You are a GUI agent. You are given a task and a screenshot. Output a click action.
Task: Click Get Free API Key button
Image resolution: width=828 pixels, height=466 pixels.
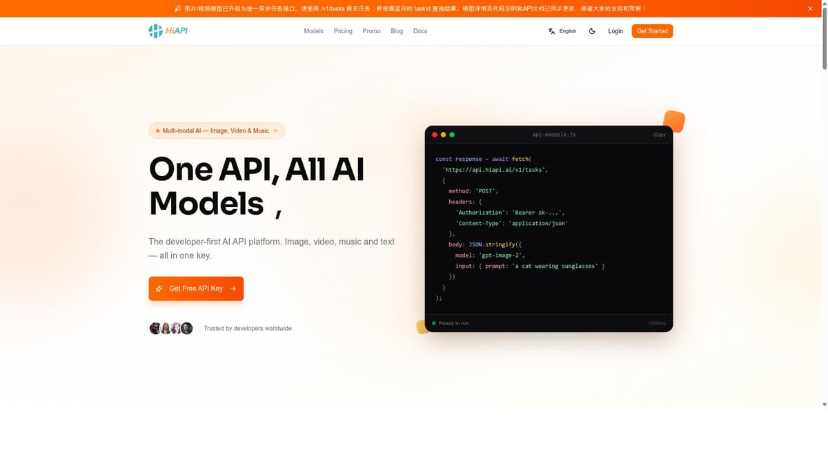[196, 289]
